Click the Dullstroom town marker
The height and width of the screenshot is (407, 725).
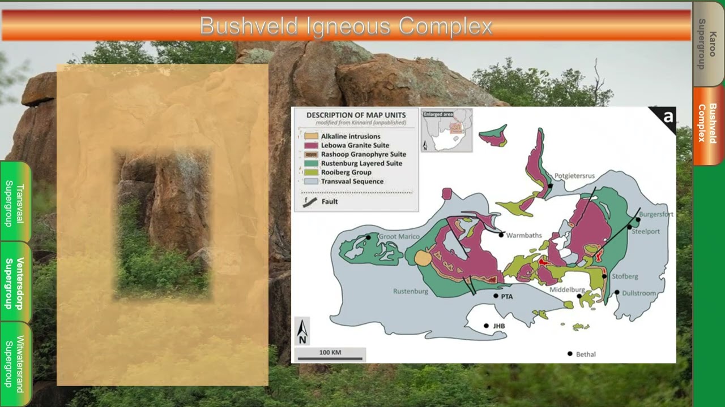point(617,292)
